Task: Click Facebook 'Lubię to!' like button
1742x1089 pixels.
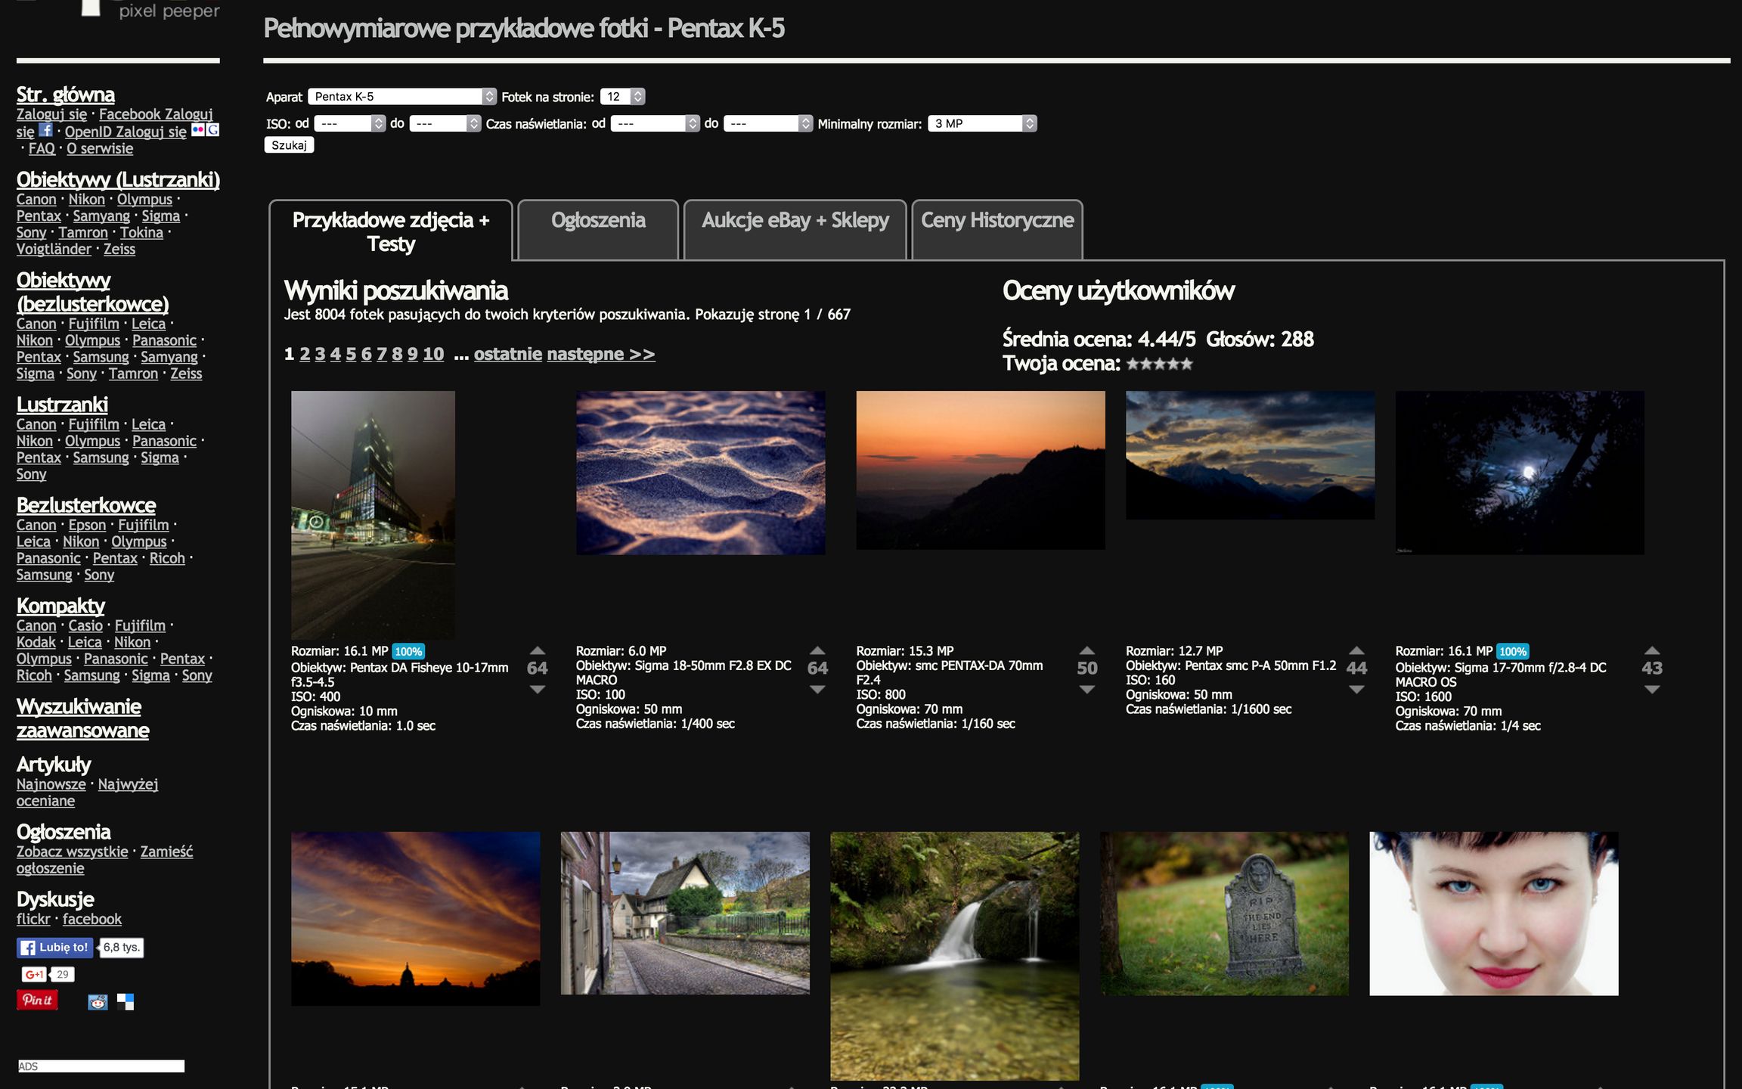Action: pos(55,948)
